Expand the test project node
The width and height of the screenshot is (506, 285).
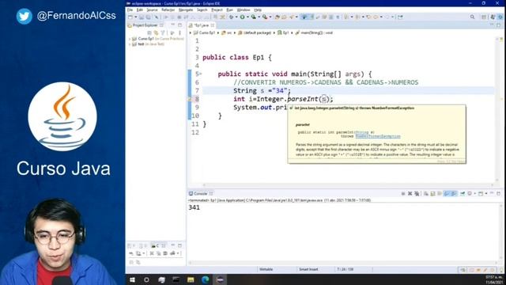130,44
